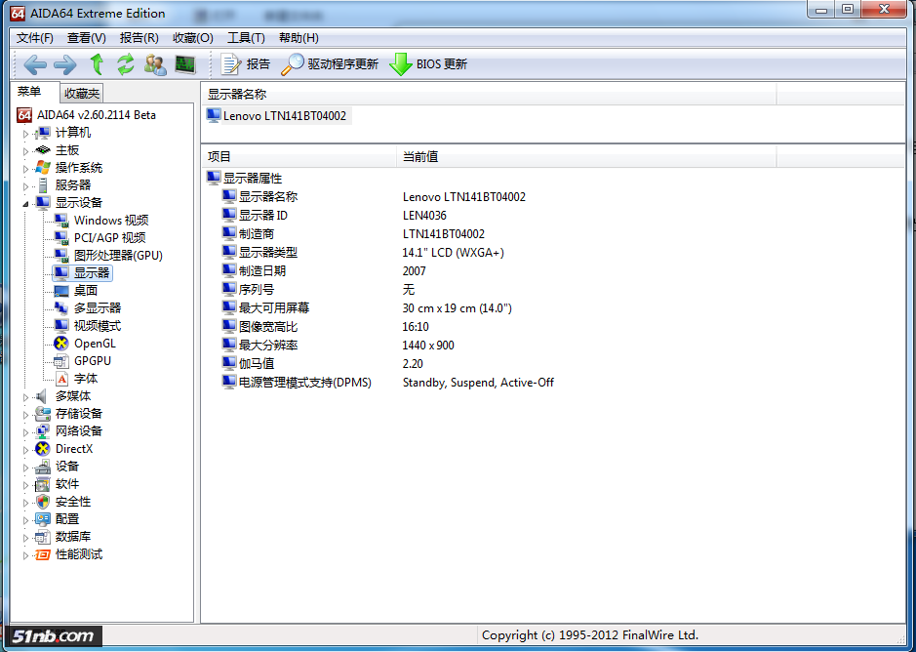916x652 pixels.
Task: Select OpenGL in the sidebar
Action: click(96, 343)
